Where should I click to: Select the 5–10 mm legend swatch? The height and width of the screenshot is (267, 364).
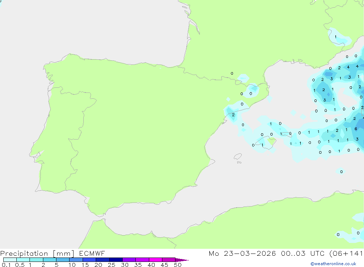(x=63, y=260)
